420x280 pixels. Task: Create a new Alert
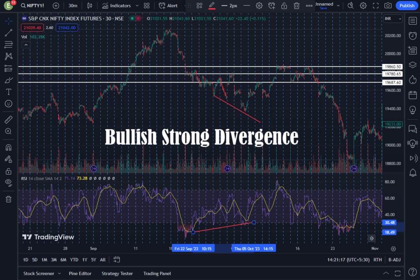[168, 6]
